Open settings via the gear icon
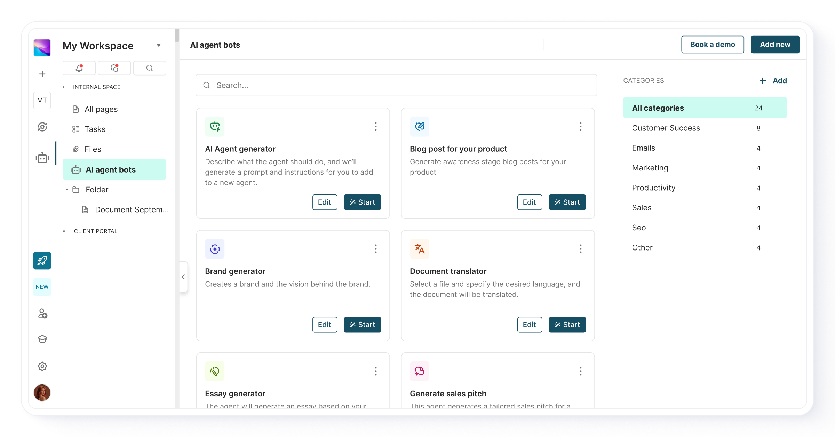Viewport: 835px width, 437px height. (x=42, y=366)
